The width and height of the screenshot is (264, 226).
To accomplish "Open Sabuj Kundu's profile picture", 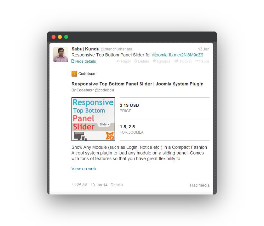I will tap(60, 55).
